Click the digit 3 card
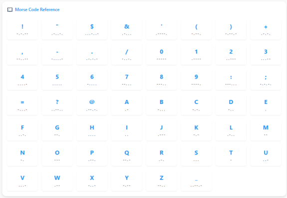Image resolution: width=287 pixels, height=198 pixels. click(266, 54)
